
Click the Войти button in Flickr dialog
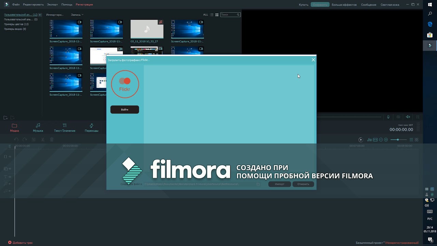click(x=125, y=110)
